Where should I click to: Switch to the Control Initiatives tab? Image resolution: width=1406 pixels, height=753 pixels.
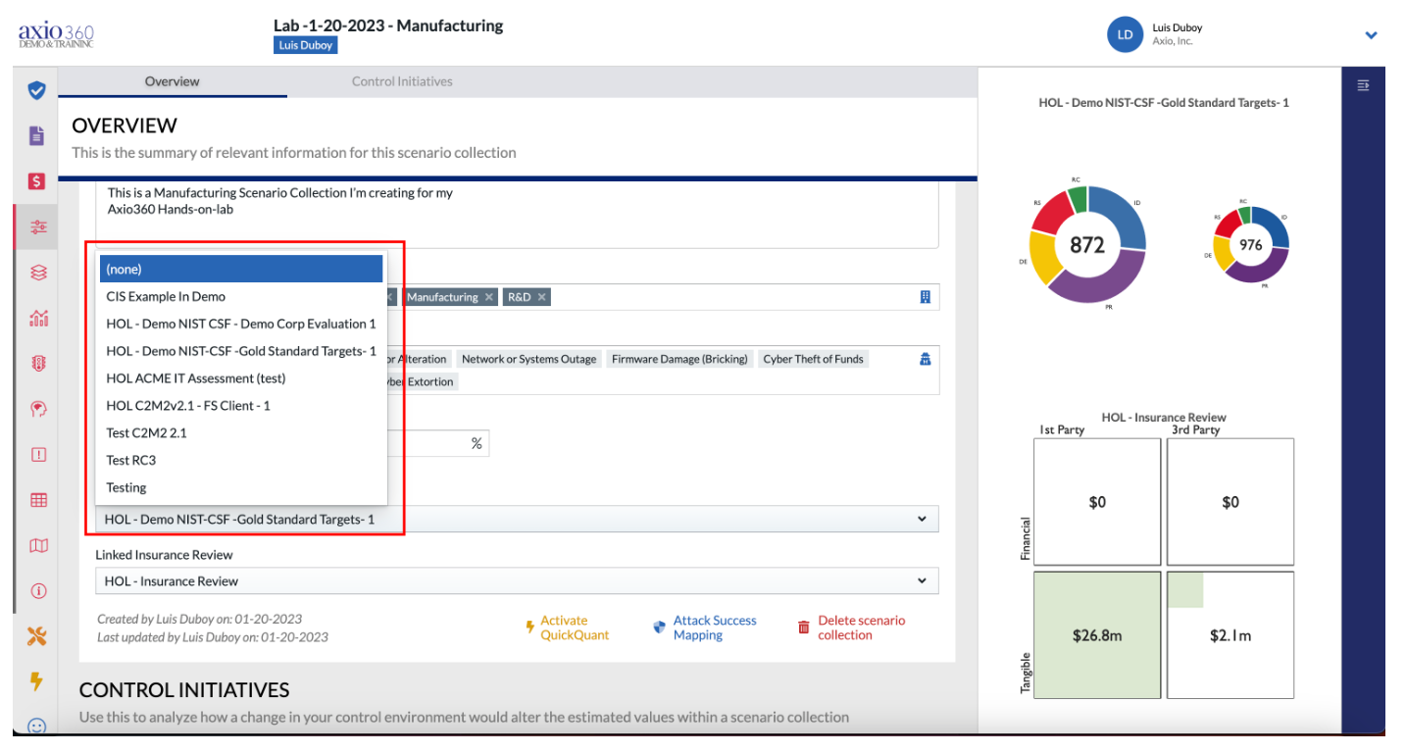(x=402, y=81)
